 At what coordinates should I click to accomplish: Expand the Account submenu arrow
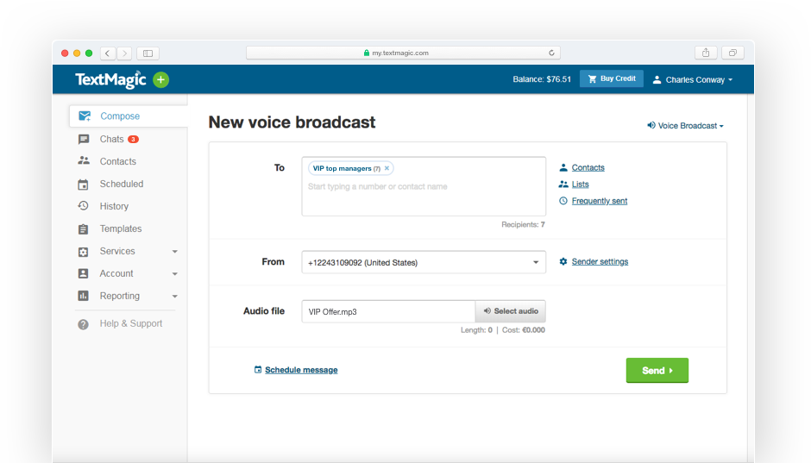pyautogui.click(x=175, y=274)
